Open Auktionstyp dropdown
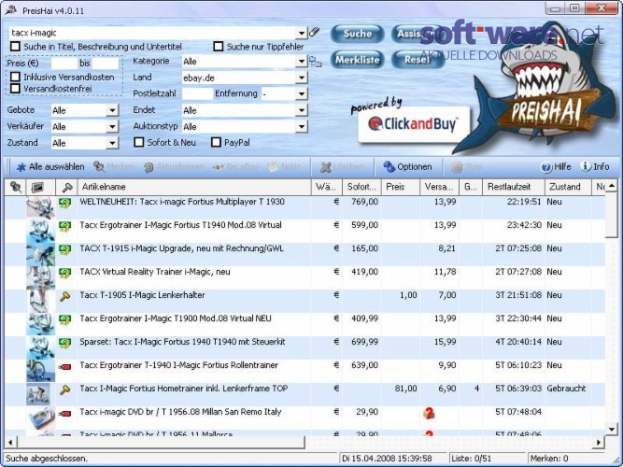This screenshot has width=623, height=467. tap(302, 126)
